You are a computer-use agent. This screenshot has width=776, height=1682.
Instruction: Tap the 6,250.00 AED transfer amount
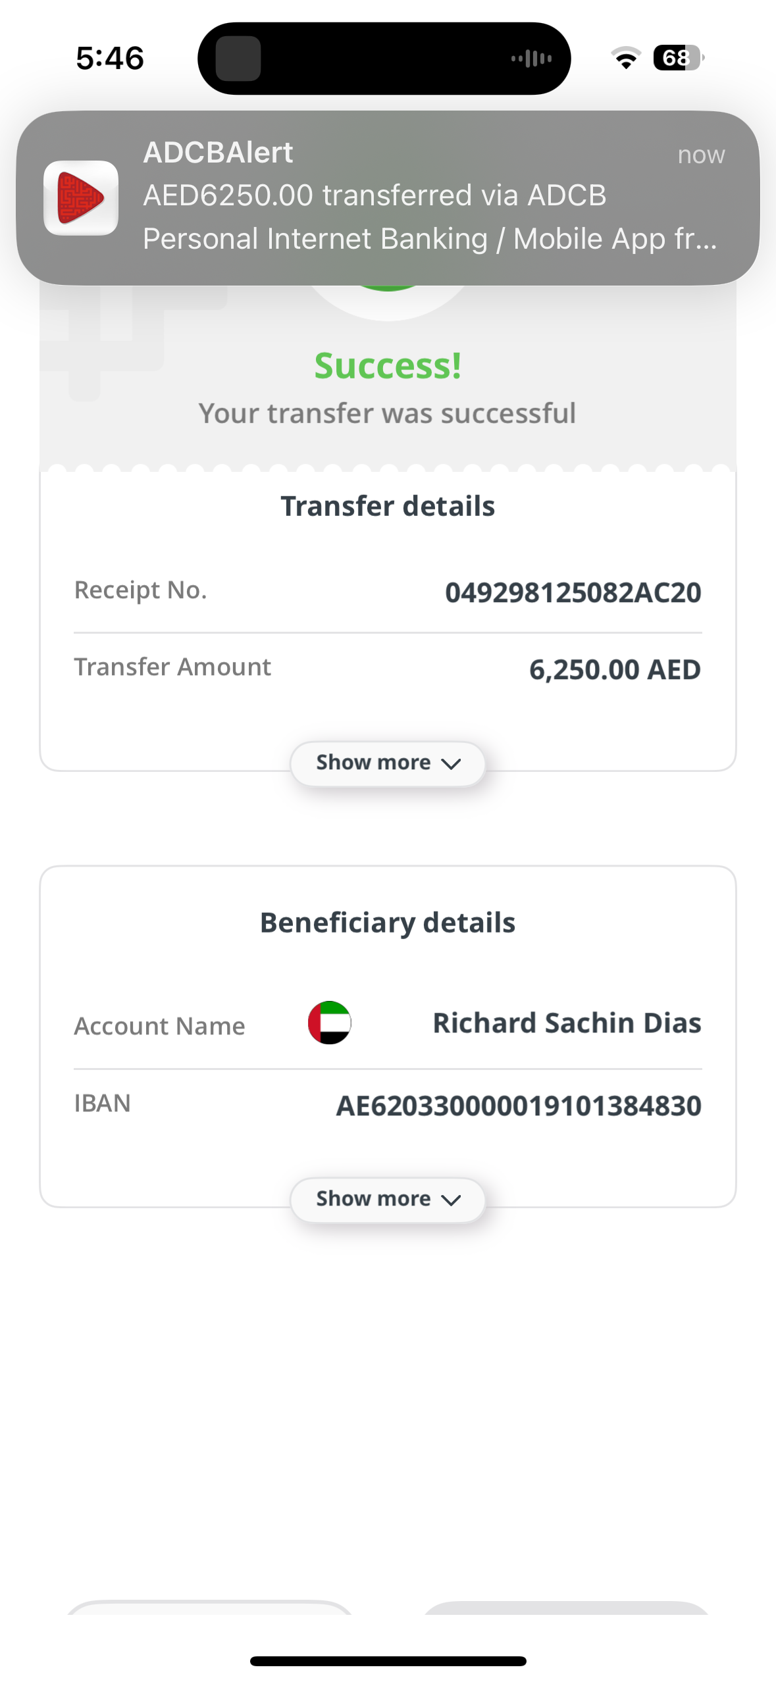[615, 669]
